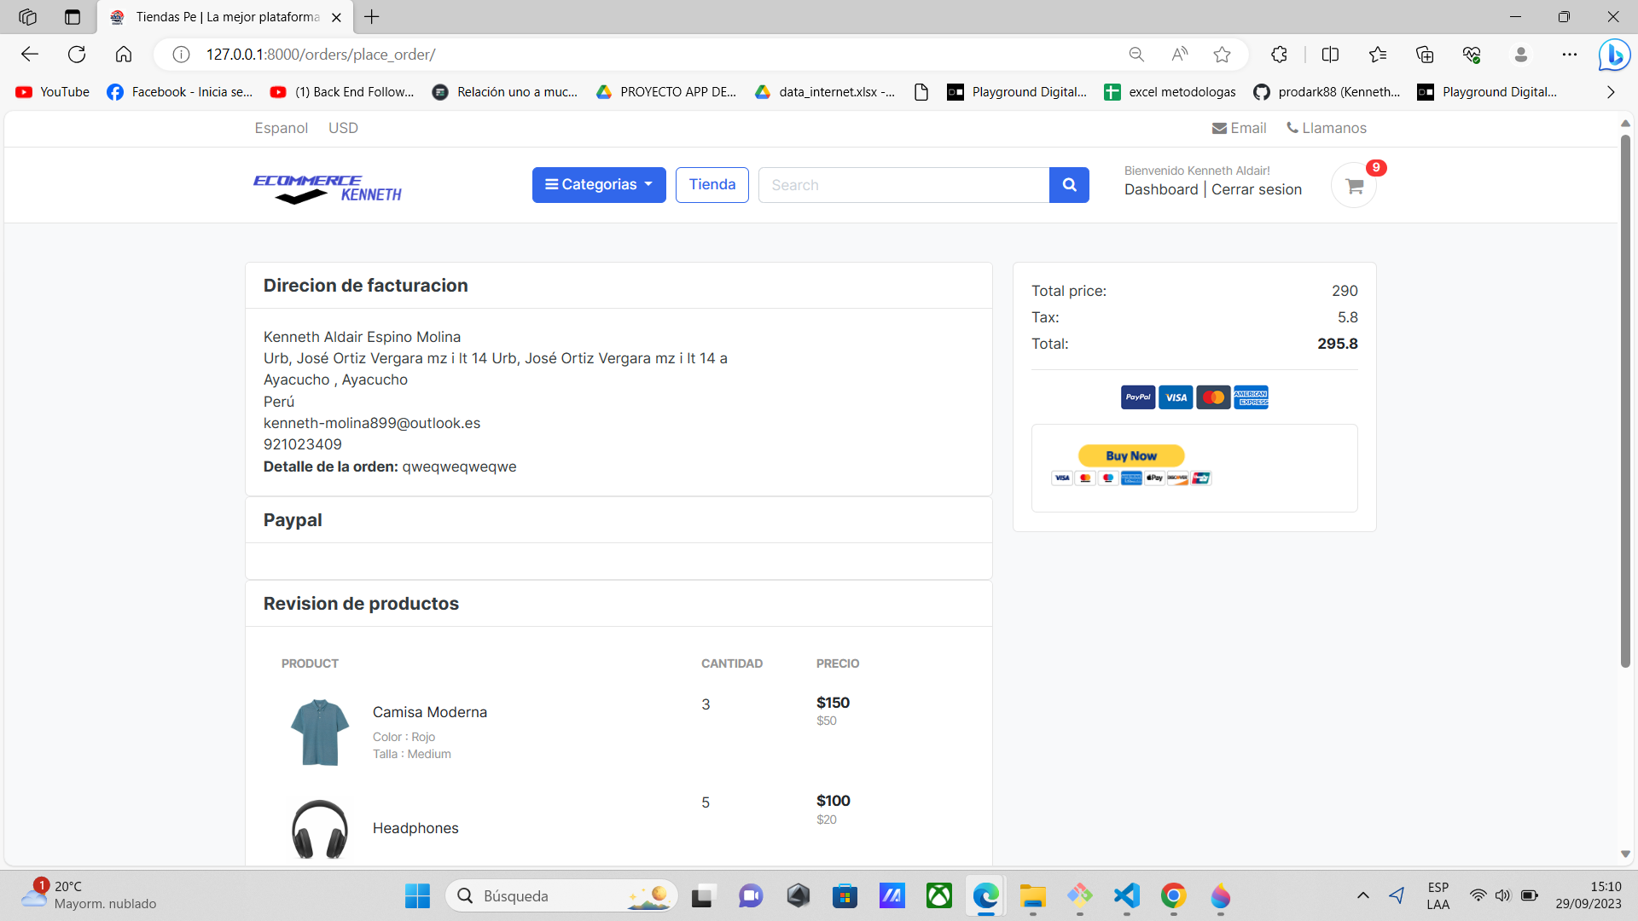Open the USD currency selector
Screen dimensions: 1638x921
click(342, 128)
